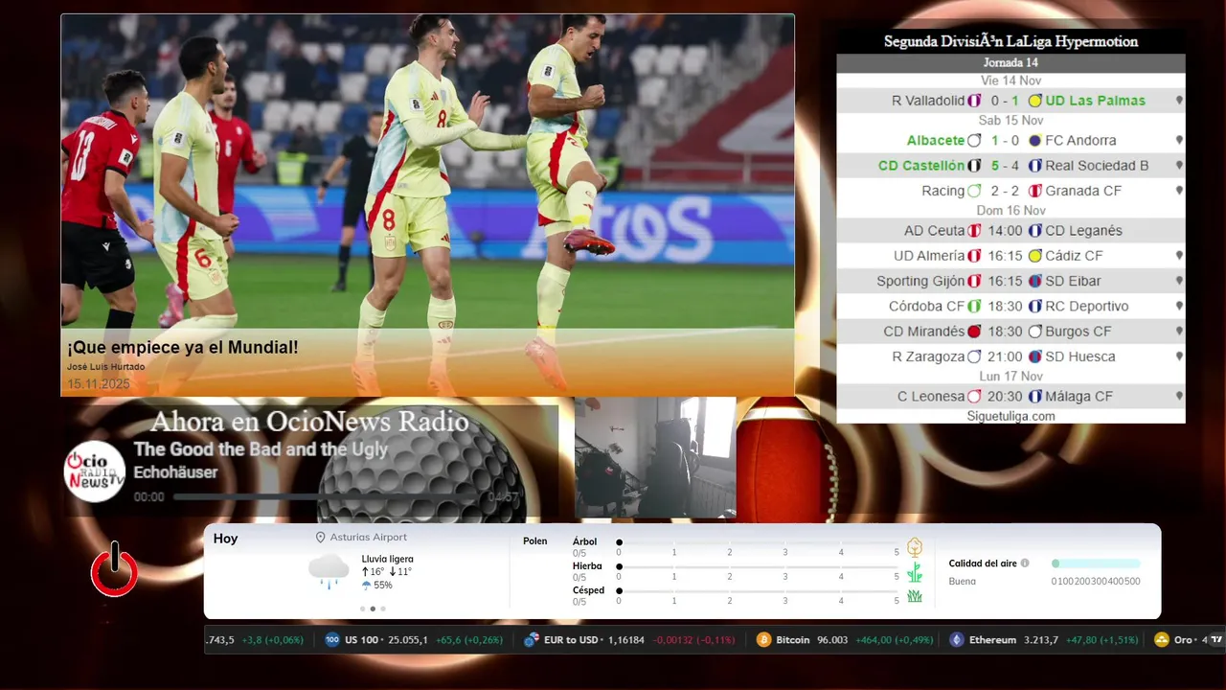Click the venue marker on UD Almería row
The image size is (1226, 690).
(x=1179, y=256)
